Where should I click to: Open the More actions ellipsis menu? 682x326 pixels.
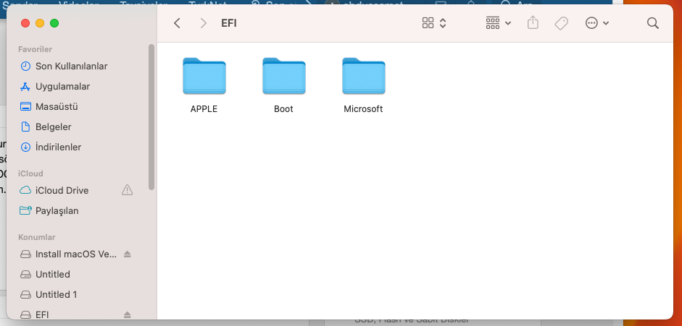click(x=596, y=23)
